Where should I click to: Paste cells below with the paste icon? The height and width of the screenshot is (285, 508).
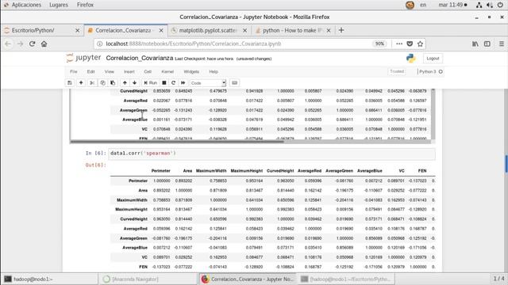click(x=113, y=83)
